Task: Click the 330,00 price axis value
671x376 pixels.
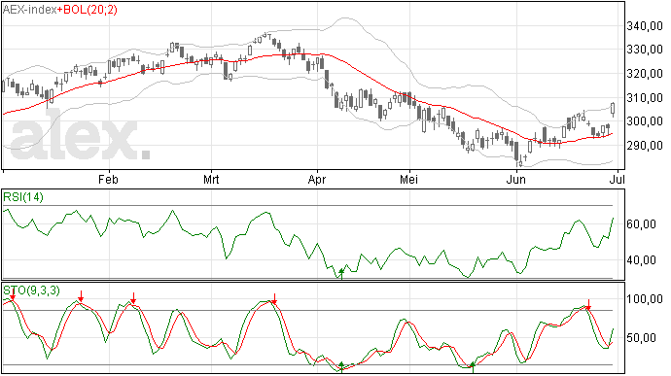Action: click(x=645, y=50)
